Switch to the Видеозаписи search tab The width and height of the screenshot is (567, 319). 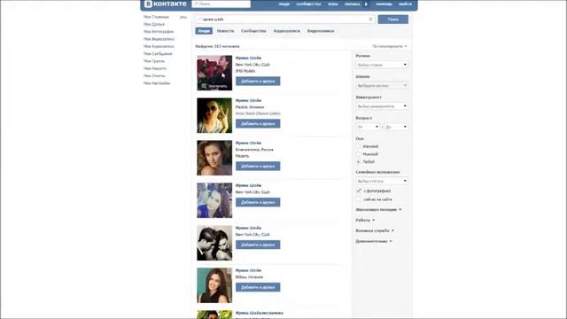[321, 31]
